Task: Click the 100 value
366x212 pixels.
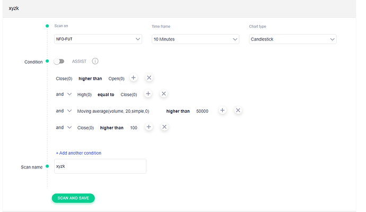Action: [x=134, y=128]
